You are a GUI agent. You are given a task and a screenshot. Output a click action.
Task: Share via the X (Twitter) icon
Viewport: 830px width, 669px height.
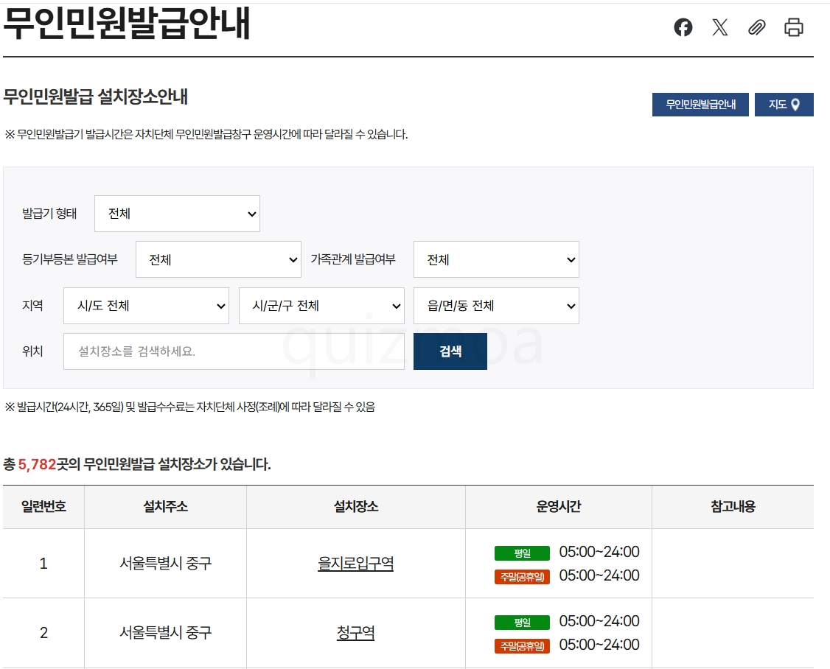tap(720, 27)
